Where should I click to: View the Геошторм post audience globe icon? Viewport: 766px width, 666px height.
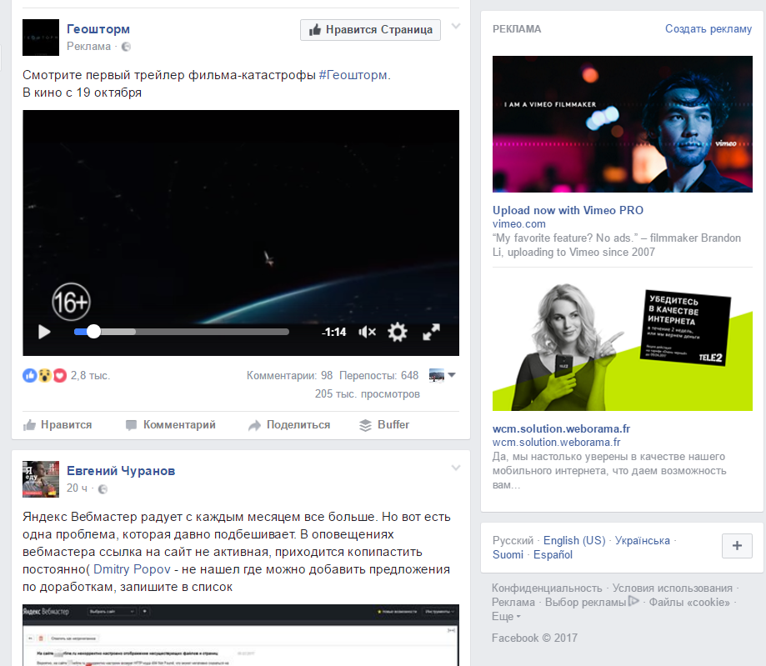[126, 47]
